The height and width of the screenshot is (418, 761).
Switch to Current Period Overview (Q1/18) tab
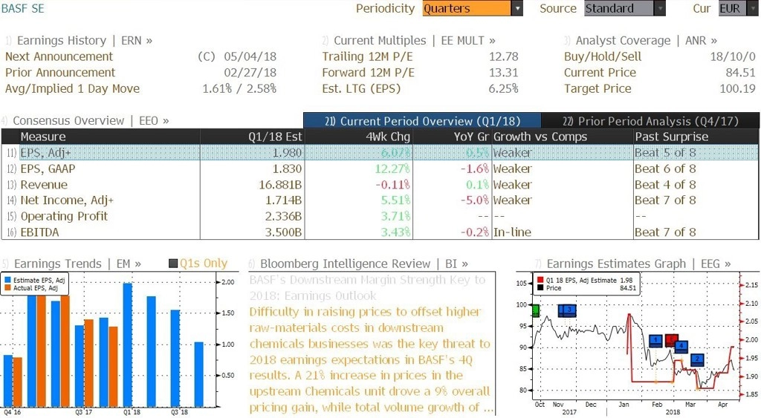pyautogui.click(x=422, y=121)
